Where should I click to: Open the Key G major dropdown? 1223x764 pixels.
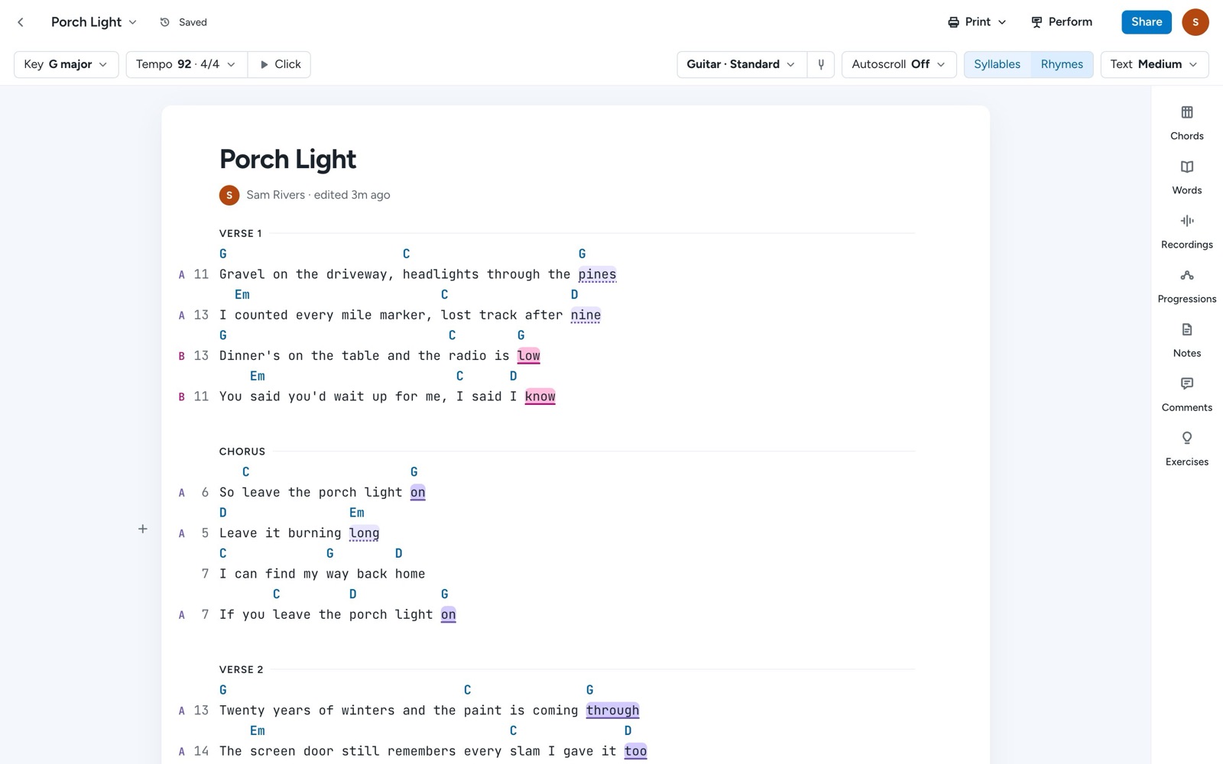[x=66, y=64]
